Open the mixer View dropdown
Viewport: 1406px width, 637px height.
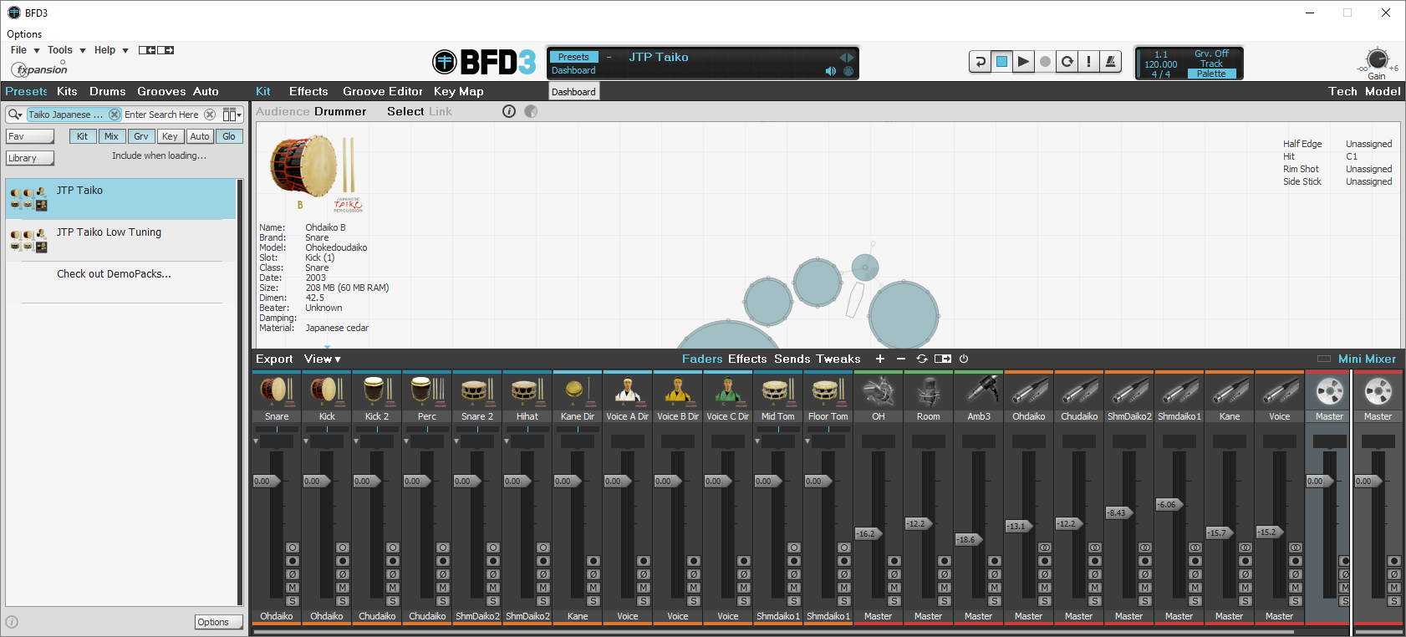(x=323, y=359)
